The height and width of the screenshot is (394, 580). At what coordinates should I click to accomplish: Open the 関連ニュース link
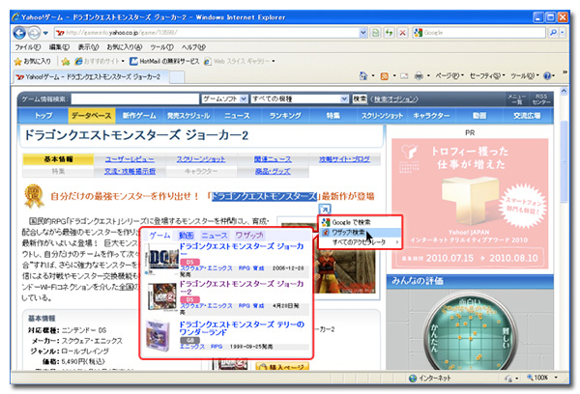(273, 159)
